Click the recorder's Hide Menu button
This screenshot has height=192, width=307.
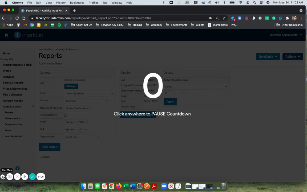(3, 177)
